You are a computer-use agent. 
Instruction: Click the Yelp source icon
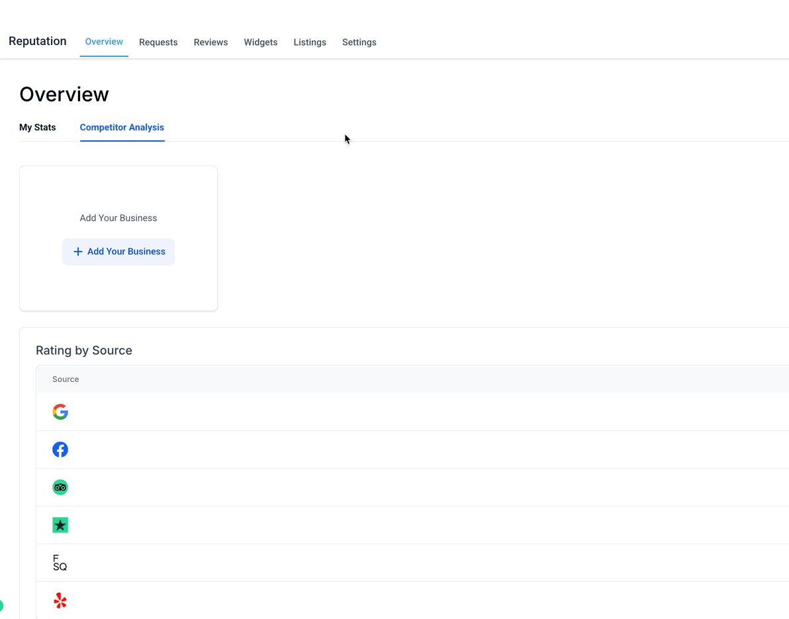click(x=60, y=601)
